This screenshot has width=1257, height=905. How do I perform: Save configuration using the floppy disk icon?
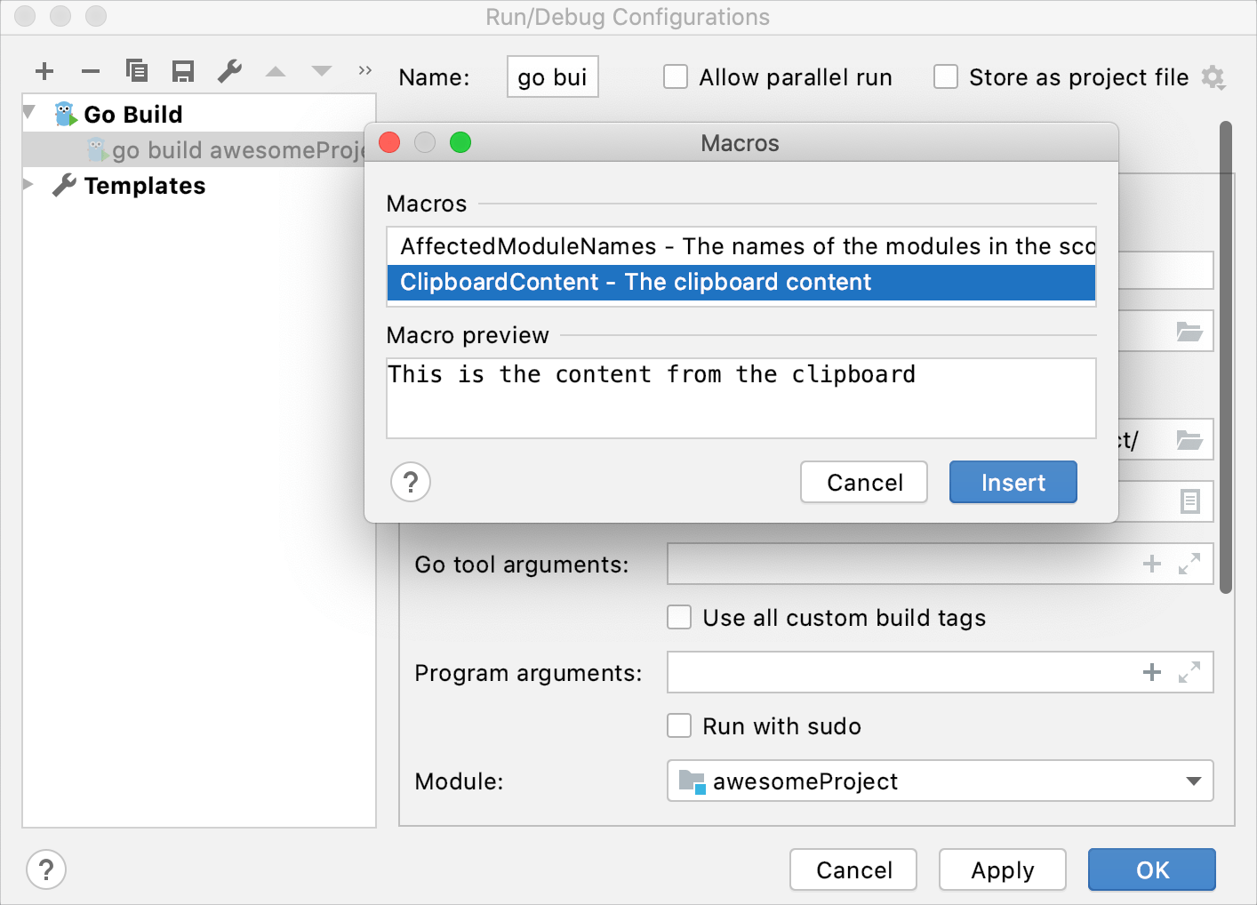click(x=183, y=71)
